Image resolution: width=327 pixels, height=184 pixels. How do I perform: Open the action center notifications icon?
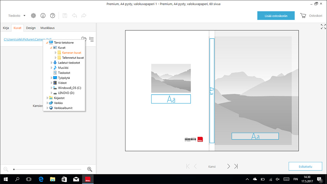click(319, 179)
